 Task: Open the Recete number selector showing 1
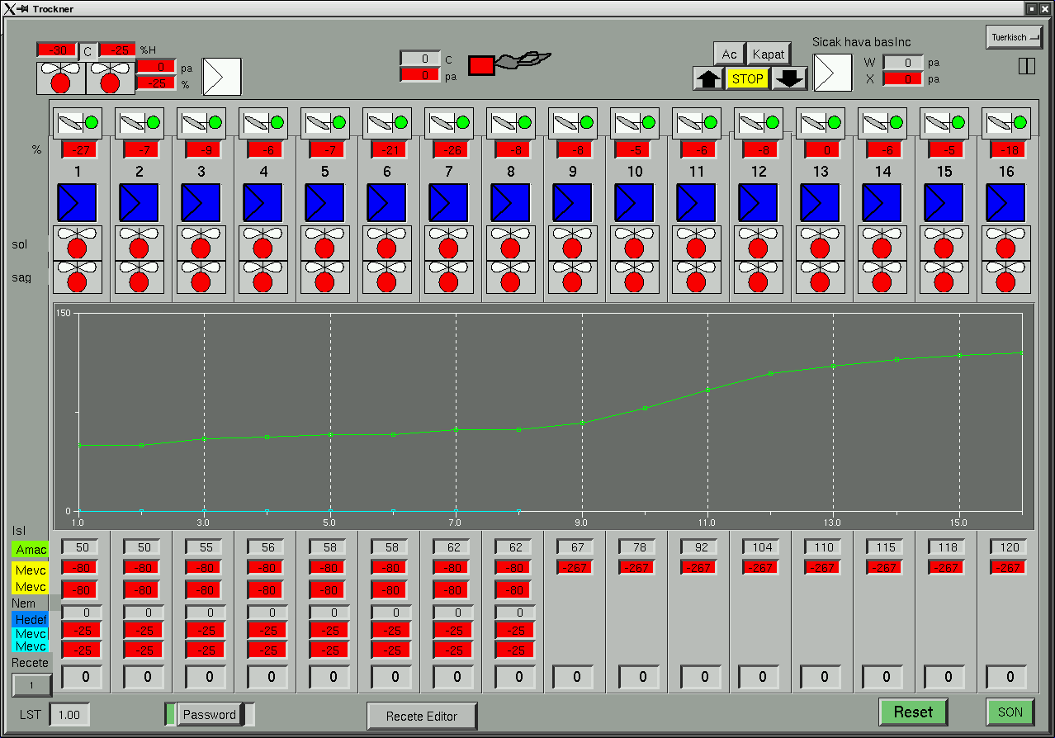pyautogui.click(x=32, y=685)
